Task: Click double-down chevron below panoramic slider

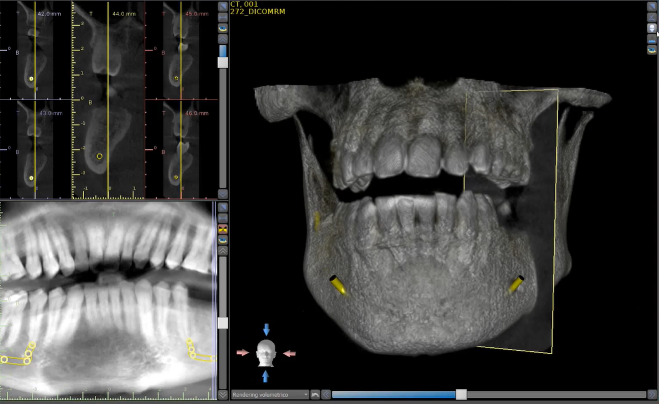Action: pos(223,394)
